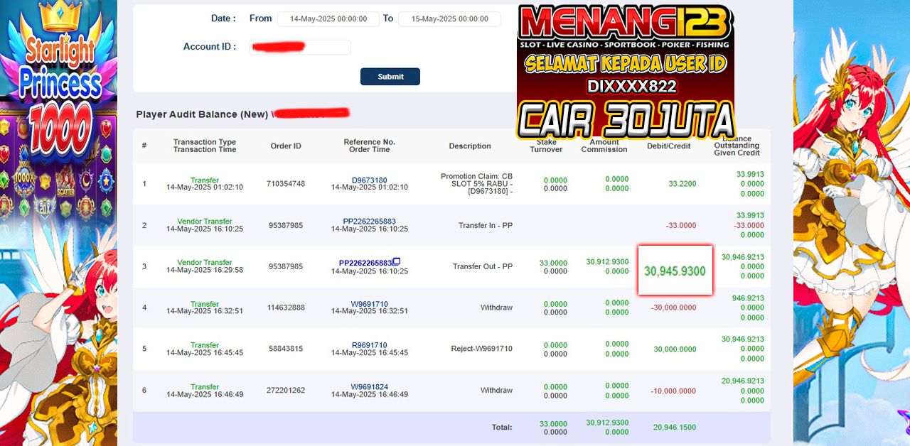Click the Withdraw description in row 6
The image size is (910, 446).
click(496, 391)
